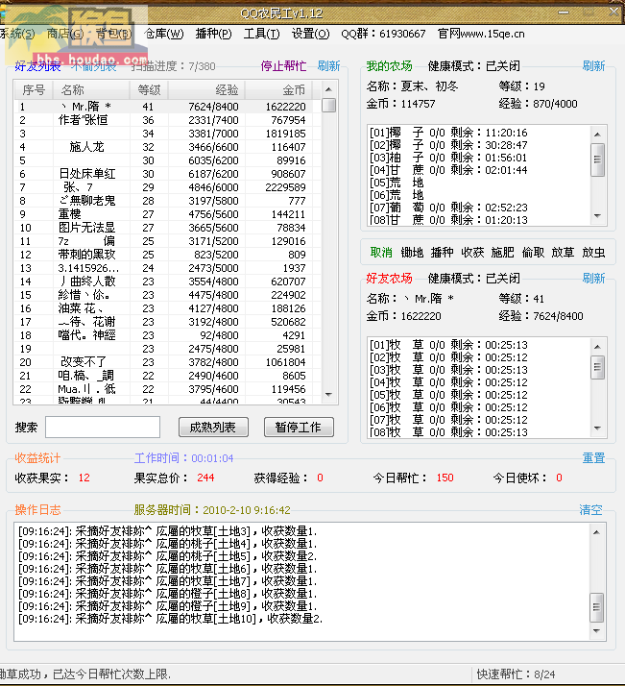Click the 成熟列表 button
The image size is (625, 686).
pyautogui.click(x=213, y=427)
